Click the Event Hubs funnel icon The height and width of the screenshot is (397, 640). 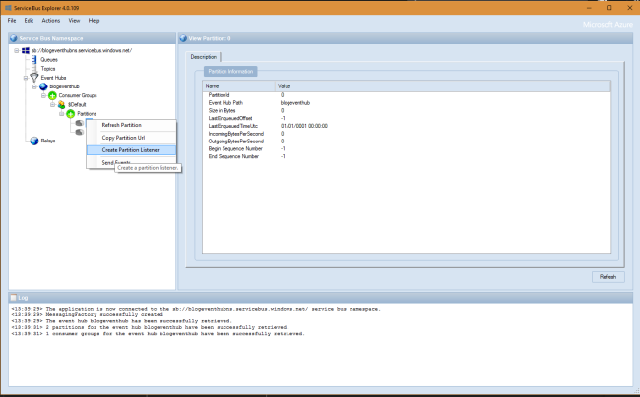coord(34,78)
